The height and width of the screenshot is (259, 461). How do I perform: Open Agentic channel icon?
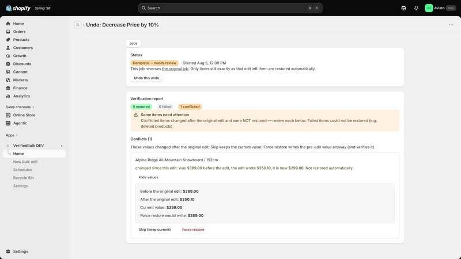[x=8, y=123]
